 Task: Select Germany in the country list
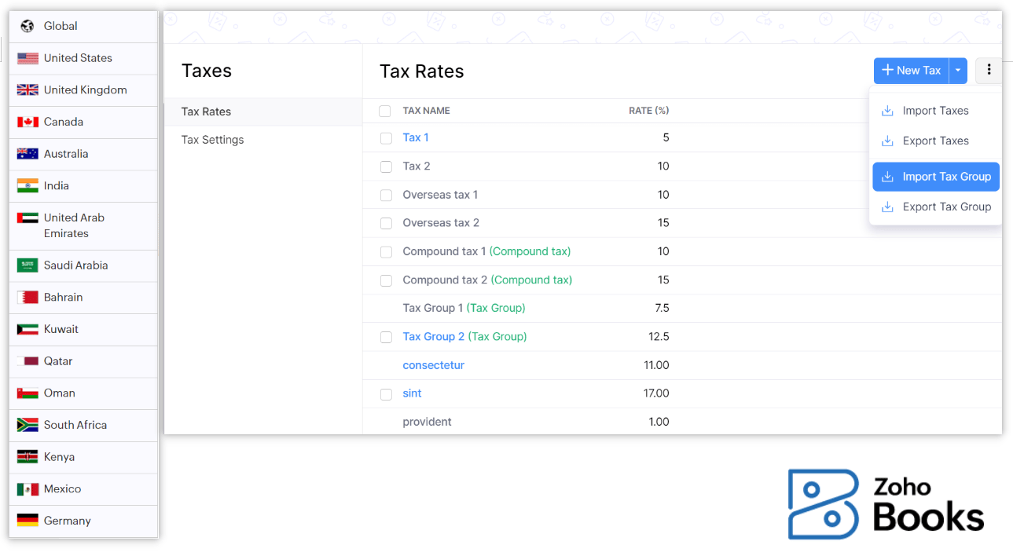[x=67, y=521]
